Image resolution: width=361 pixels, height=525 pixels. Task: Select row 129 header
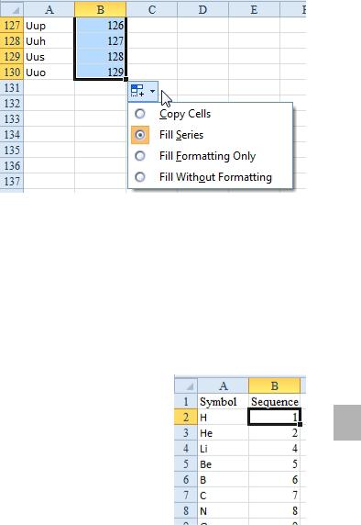(12, 57)
